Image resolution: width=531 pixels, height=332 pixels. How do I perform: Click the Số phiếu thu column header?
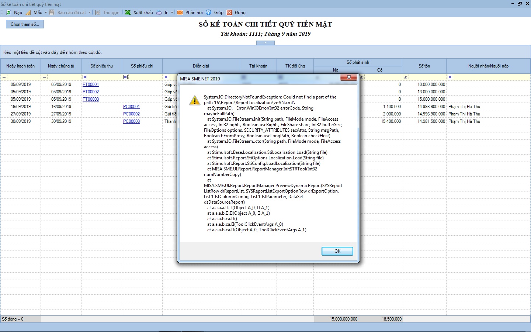point(101,66)
